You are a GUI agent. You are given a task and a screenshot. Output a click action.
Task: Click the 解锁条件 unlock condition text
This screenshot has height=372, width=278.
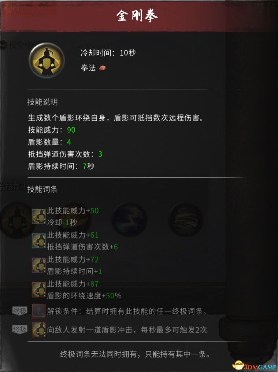click(127, 311)
